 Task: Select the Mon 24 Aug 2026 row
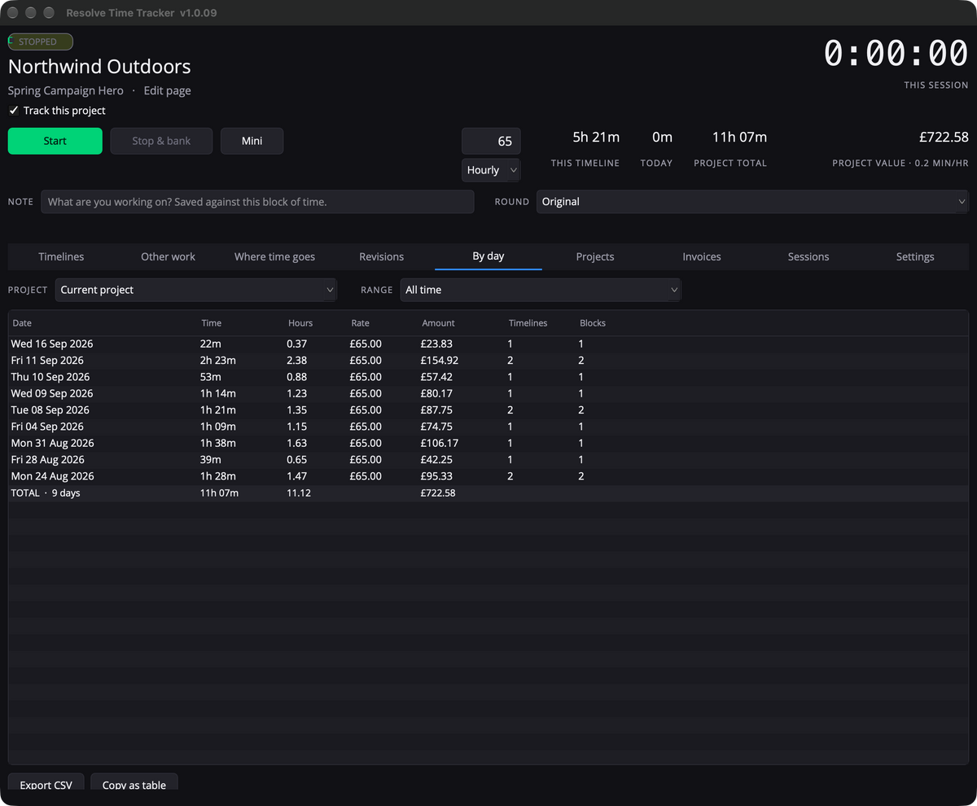tap(488, 476)
